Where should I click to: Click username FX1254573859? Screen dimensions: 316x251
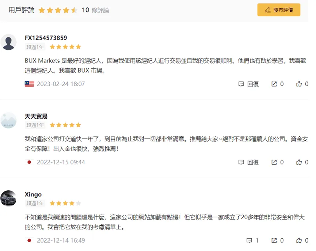click(x=46, y=38)
